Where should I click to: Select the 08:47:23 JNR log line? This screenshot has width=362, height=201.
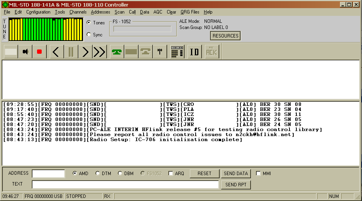(152, 119)
